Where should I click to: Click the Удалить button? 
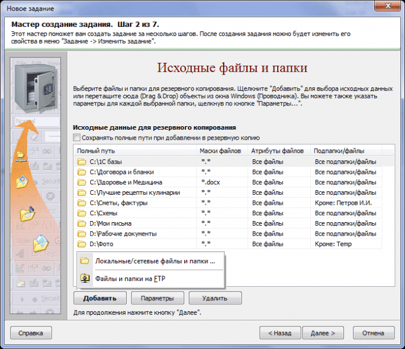coord(215,298)
